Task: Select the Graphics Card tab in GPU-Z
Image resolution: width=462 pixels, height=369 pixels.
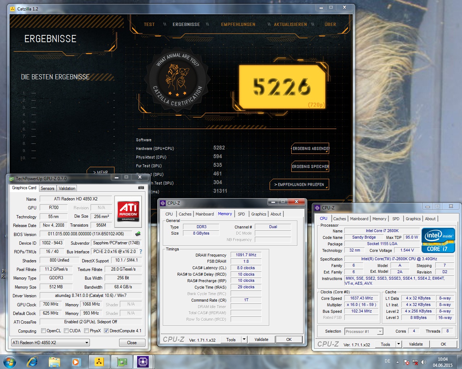Action: pos(24,188)
